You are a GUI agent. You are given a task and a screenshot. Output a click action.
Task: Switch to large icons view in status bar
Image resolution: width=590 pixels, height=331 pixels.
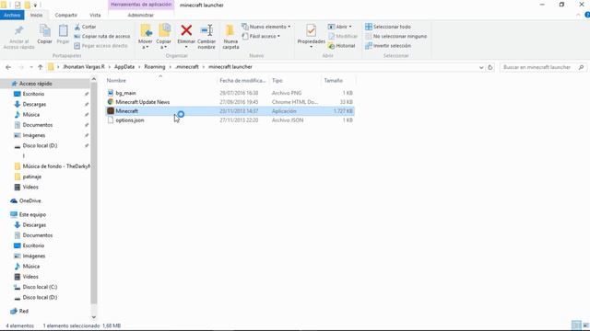click(x=585, y=325)
